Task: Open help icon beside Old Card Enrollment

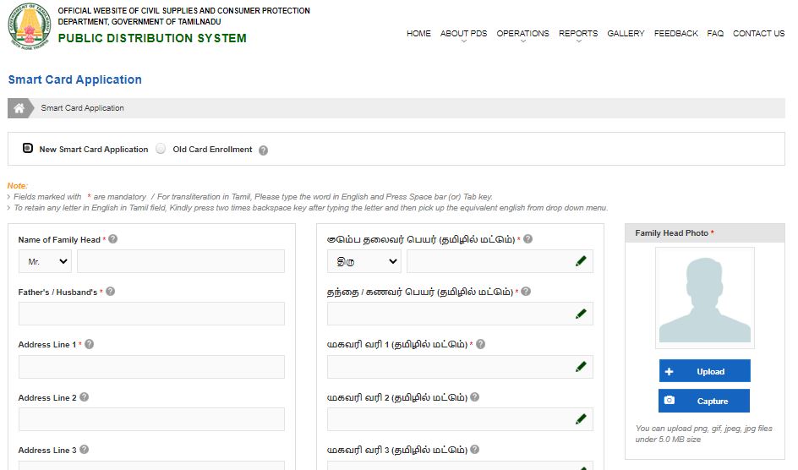Action: (263, 150)
